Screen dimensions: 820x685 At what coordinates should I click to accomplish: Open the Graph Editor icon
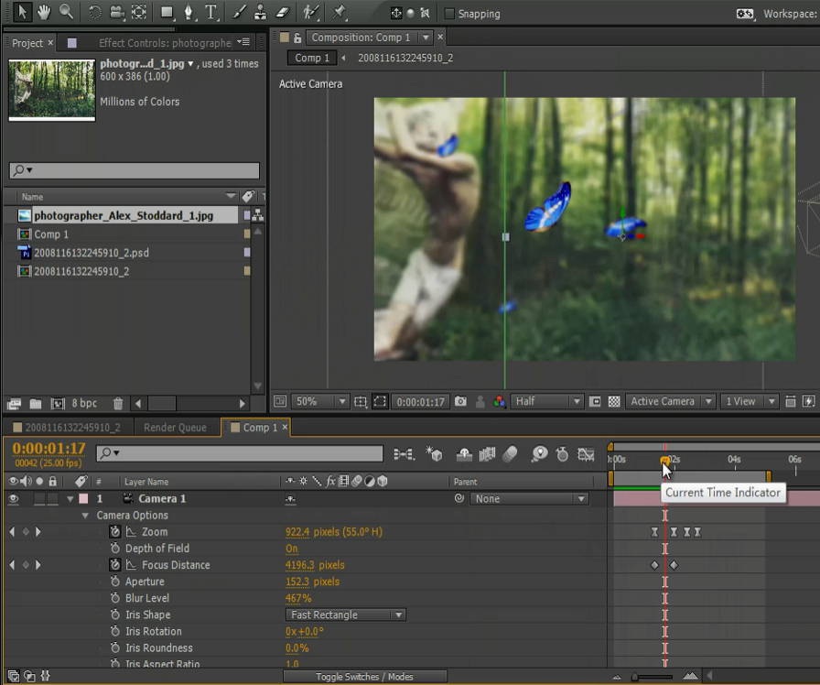tap(586, 454)
